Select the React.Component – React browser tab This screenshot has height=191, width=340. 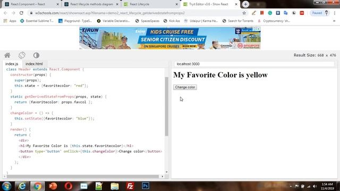[x=31, y=4]
